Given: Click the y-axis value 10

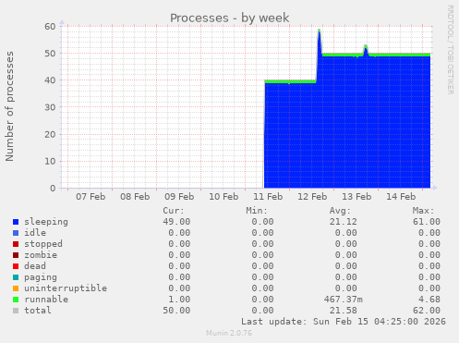Looking at the screenshot, I should coord(50,161).
